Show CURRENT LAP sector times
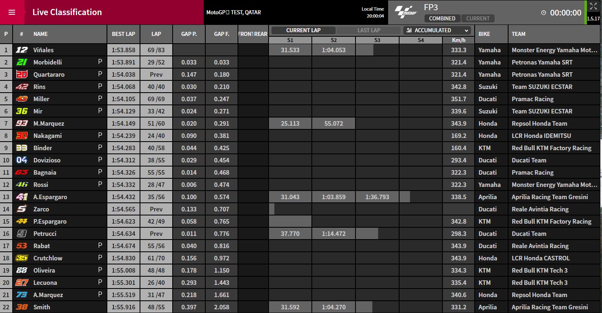602x313 pixels. tap(303, 30)
